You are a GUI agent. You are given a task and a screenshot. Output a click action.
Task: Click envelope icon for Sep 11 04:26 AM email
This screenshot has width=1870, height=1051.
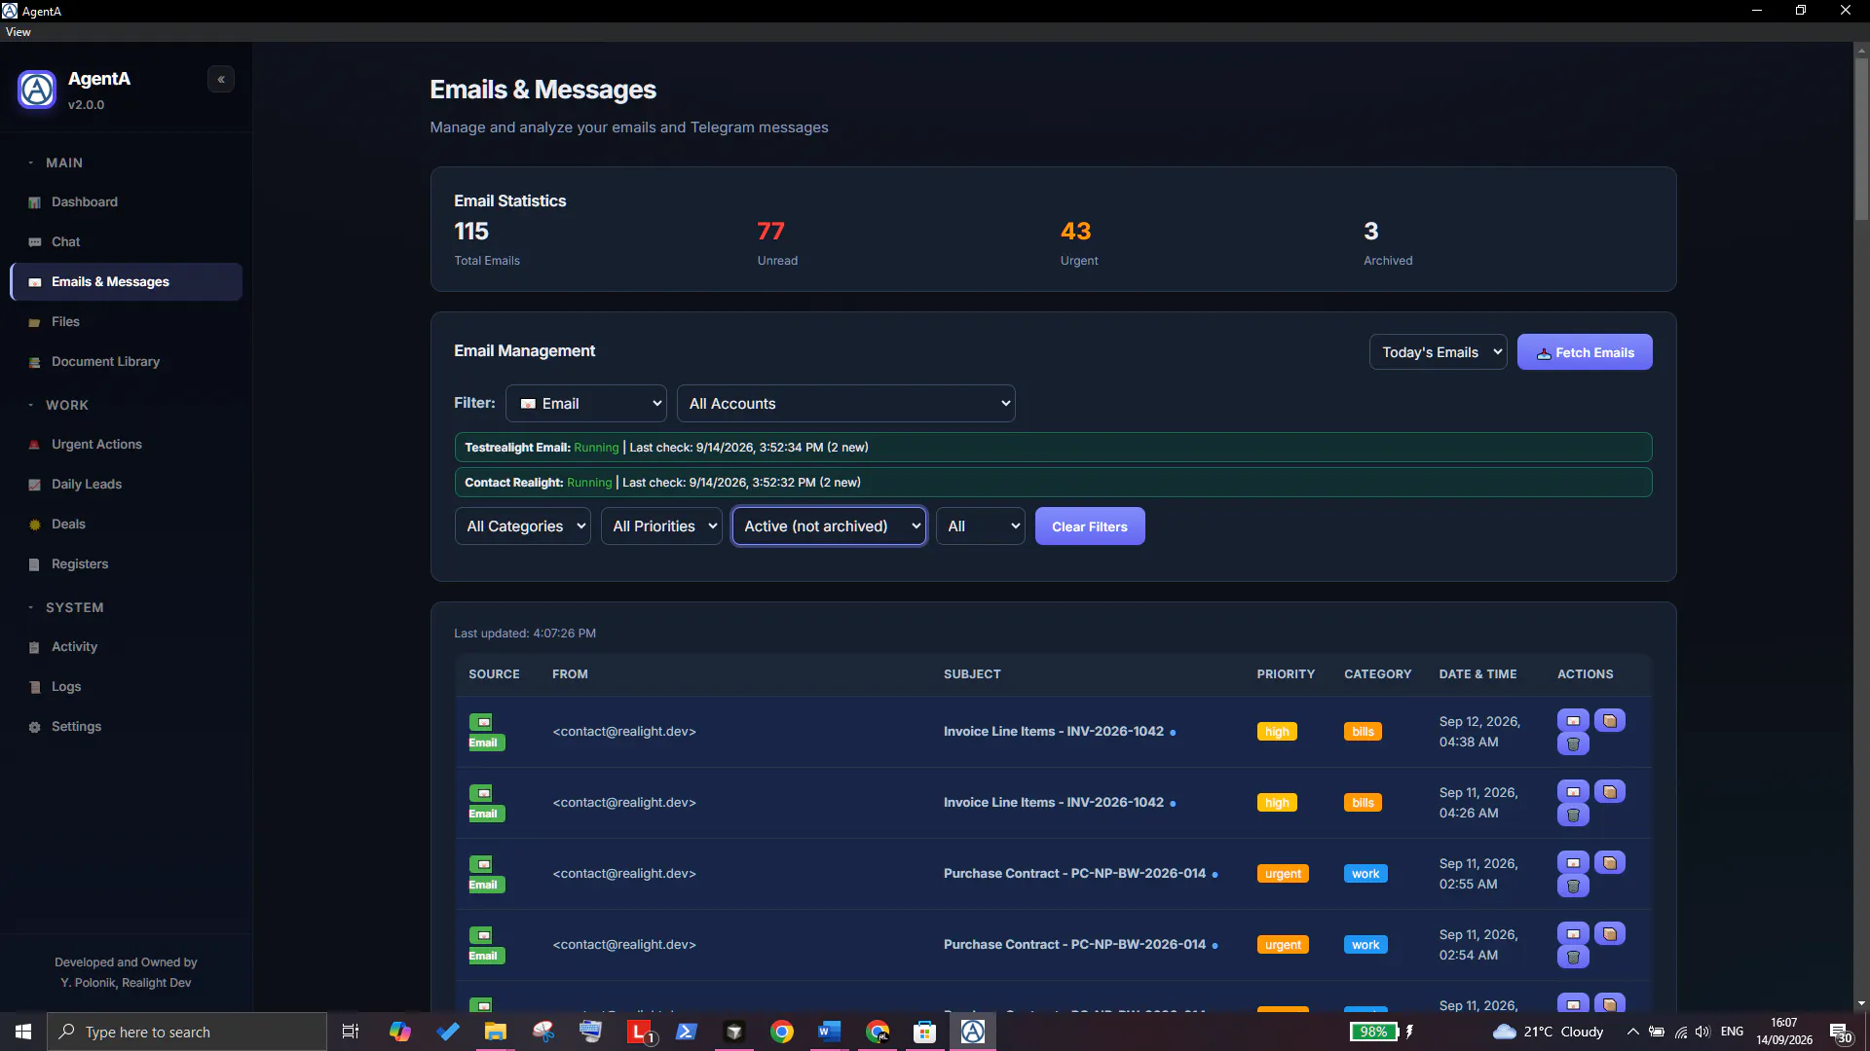(1573, 792)
